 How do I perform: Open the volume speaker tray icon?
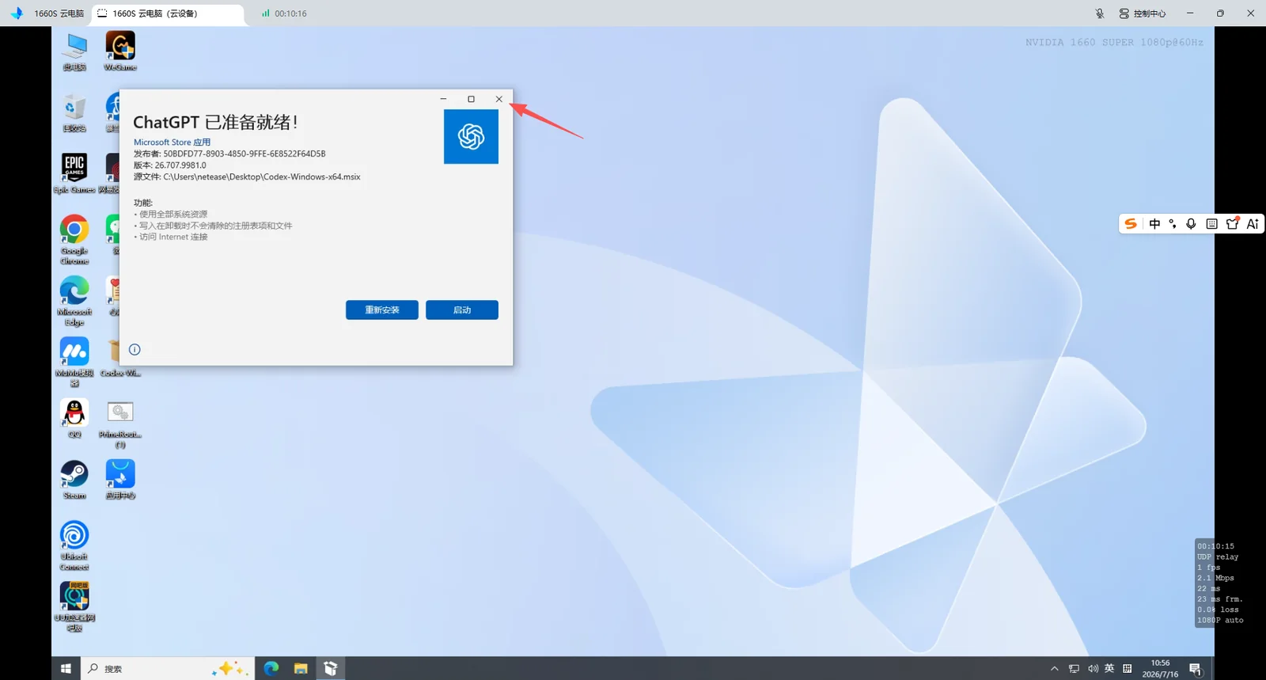1093,669
